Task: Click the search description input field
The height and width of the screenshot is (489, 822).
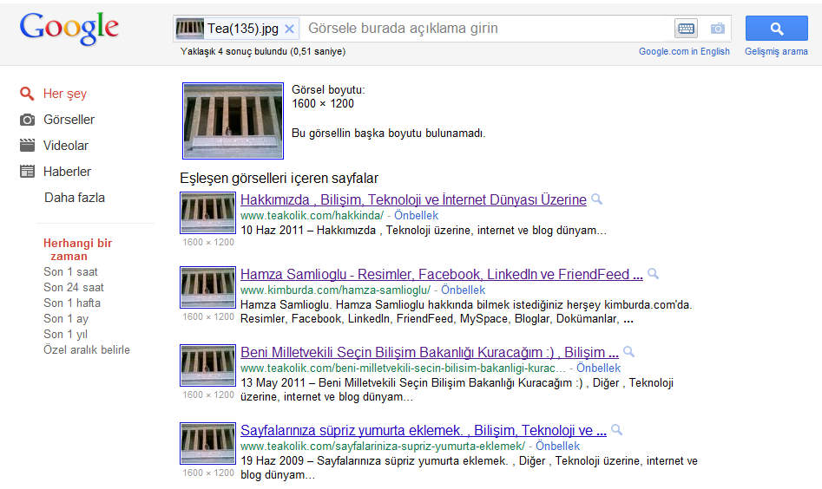Action: (486, 29)
